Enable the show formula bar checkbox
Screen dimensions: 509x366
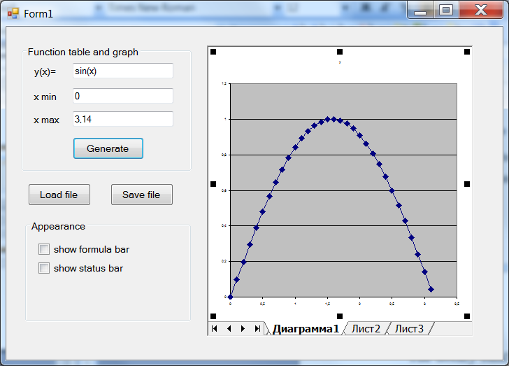click(x=45, y=249)
